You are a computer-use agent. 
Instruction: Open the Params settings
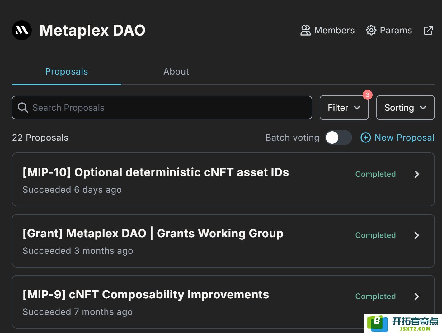coord(389,30)
